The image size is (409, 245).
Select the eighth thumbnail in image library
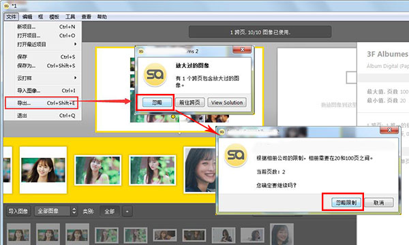point(224,235)
